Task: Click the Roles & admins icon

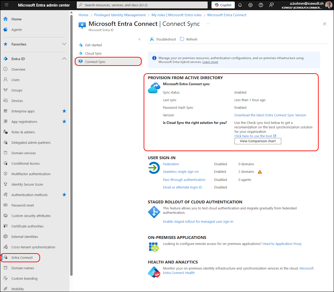Action: coord(6,132)
